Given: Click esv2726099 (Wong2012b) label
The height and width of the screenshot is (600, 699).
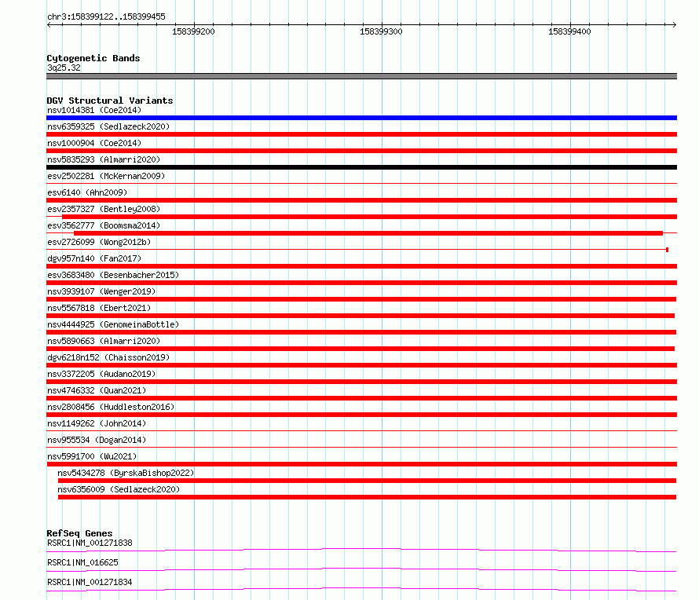Looking at the screenshot, I should pyautogui.click(x=99, y=242).
